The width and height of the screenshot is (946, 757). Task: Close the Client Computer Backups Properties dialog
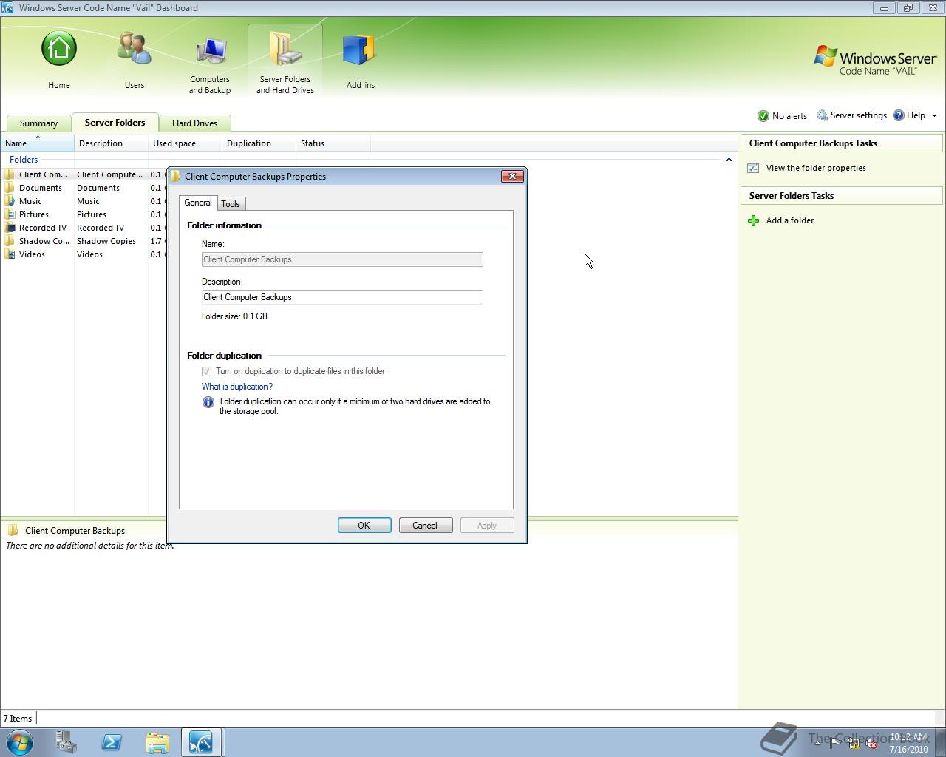(x=513, y=176)
